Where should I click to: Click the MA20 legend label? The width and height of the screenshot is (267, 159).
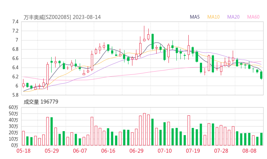tap(233, 17)
